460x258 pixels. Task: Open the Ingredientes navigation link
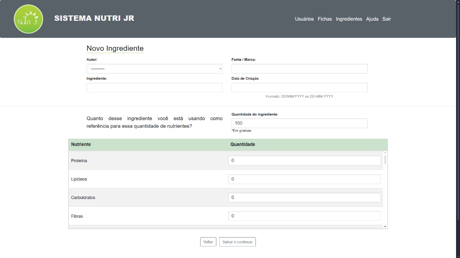(349, 19)
